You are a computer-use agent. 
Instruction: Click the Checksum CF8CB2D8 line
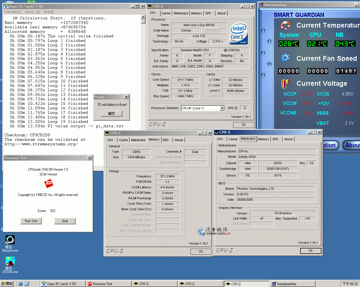[x=27, y=135]
